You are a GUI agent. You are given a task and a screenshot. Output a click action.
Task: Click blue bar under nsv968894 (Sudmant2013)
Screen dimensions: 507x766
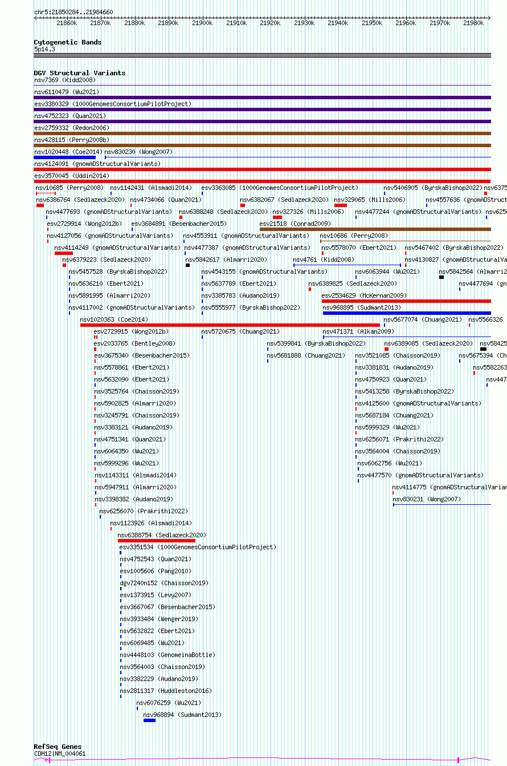(149, 720)
